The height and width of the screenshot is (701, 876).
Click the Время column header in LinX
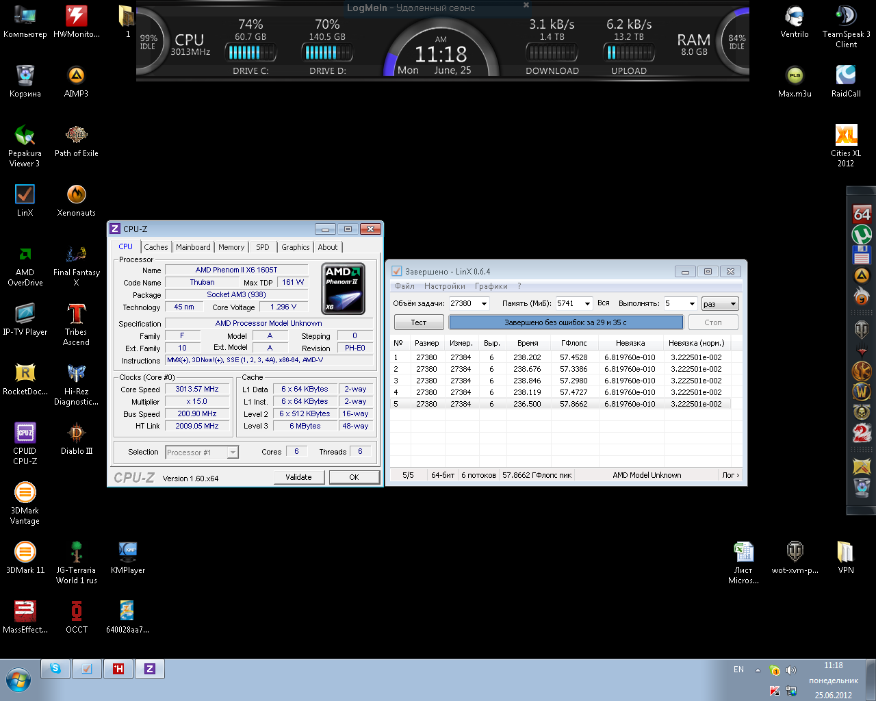(x=528, y=343)
